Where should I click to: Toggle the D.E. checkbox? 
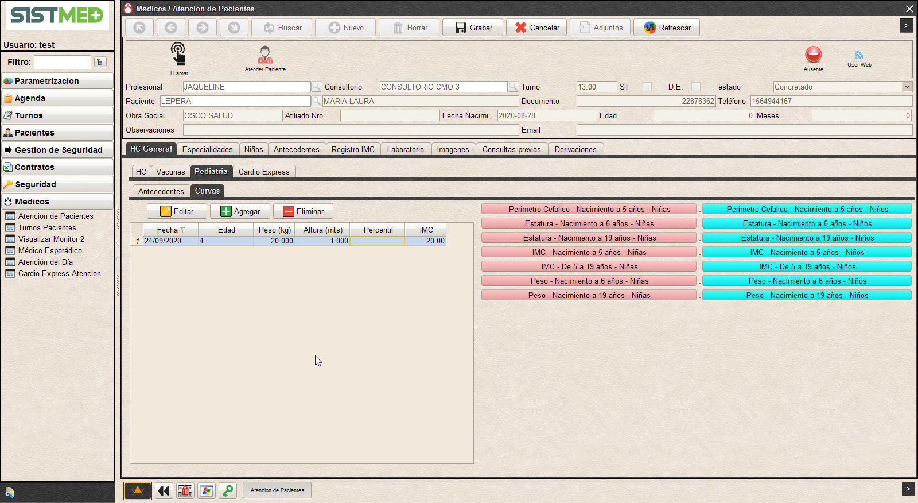pos(696,87)
